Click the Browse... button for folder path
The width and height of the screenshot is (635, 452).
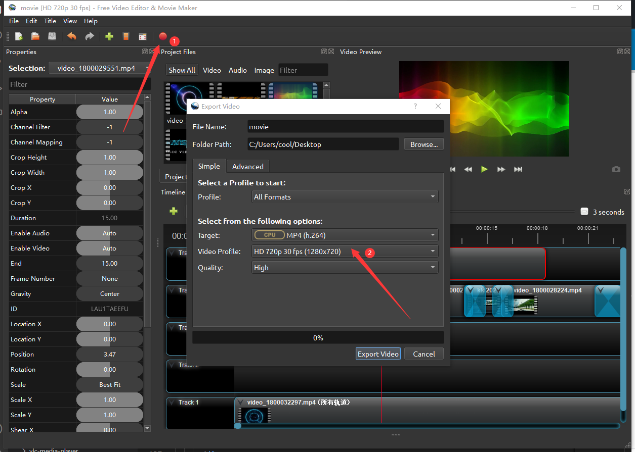(424, 144)
